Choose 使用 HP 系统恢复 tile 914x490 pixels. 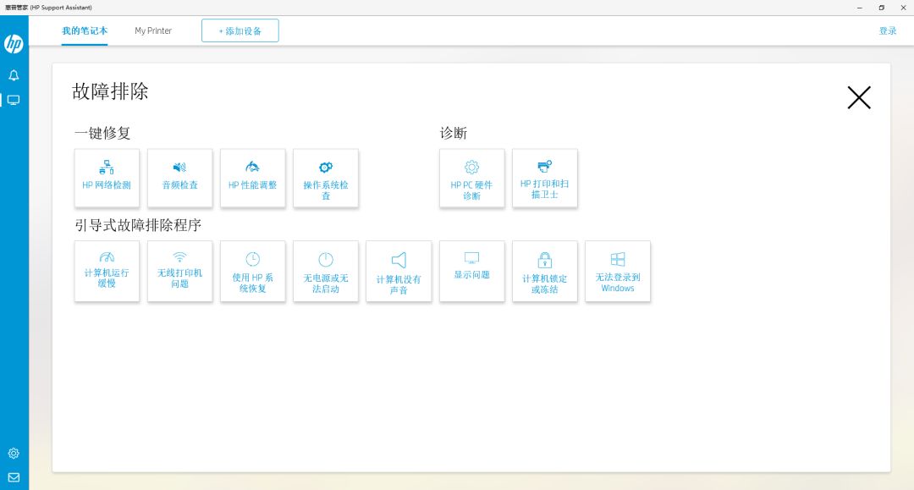(x=252, y=271)
